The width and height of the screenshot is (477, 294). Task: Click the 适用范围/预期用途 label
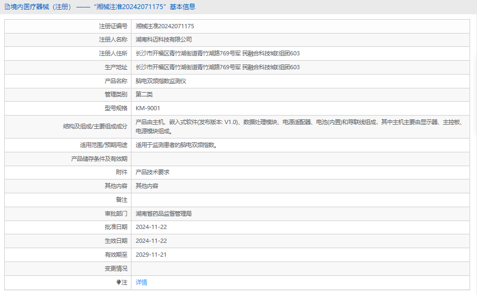coord(103,145)
